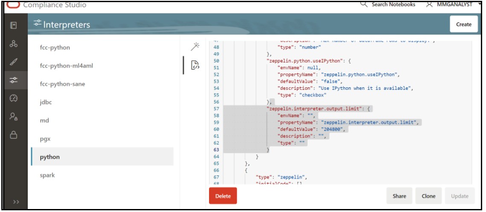
Task: Click the Share button
Action: 399,196
